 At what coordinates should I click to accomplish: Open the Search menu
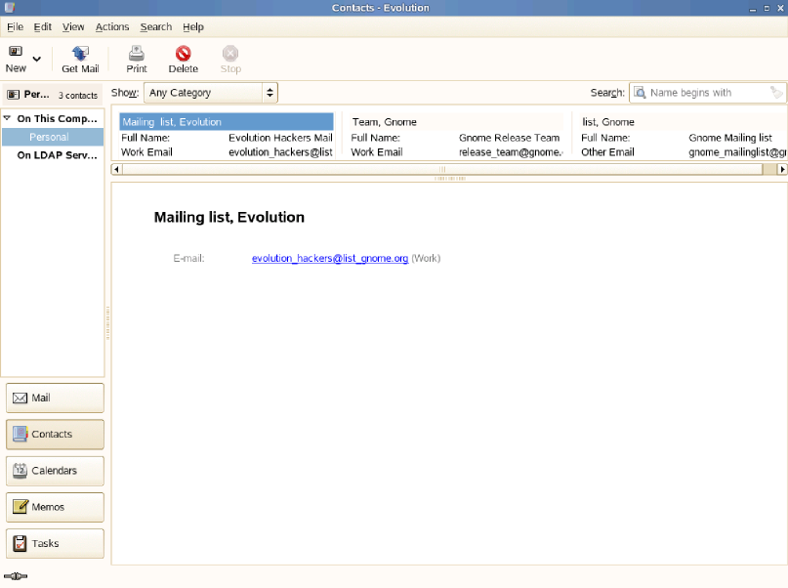[x=155, y=26]
